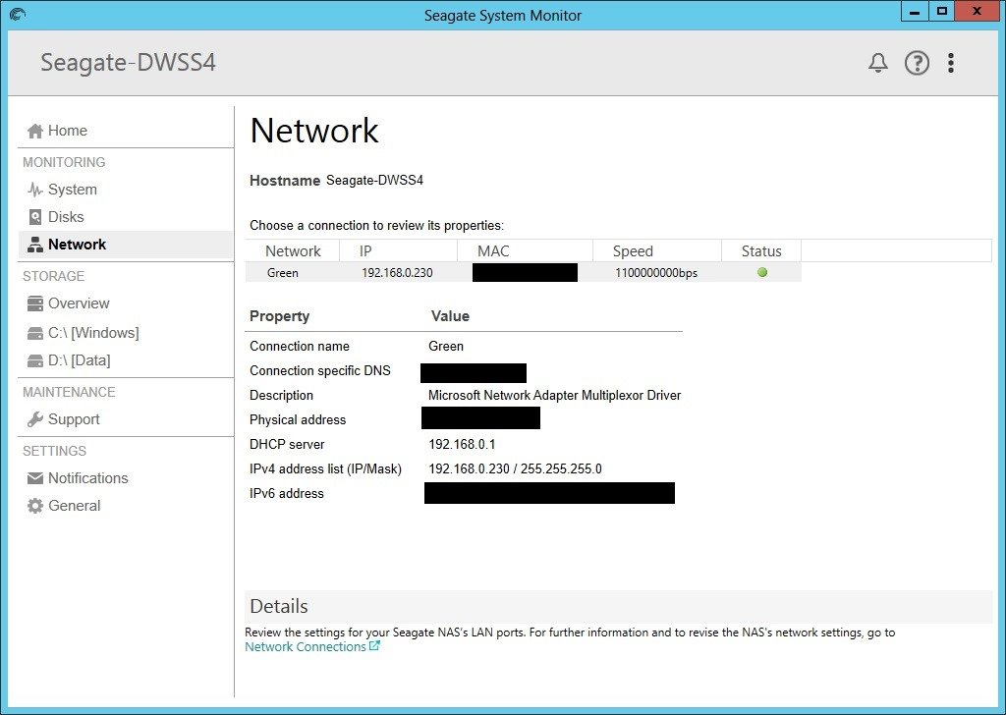Click the help question mark icon
The height and width of the screenshot is (715, 1006).
coord(917,63)
